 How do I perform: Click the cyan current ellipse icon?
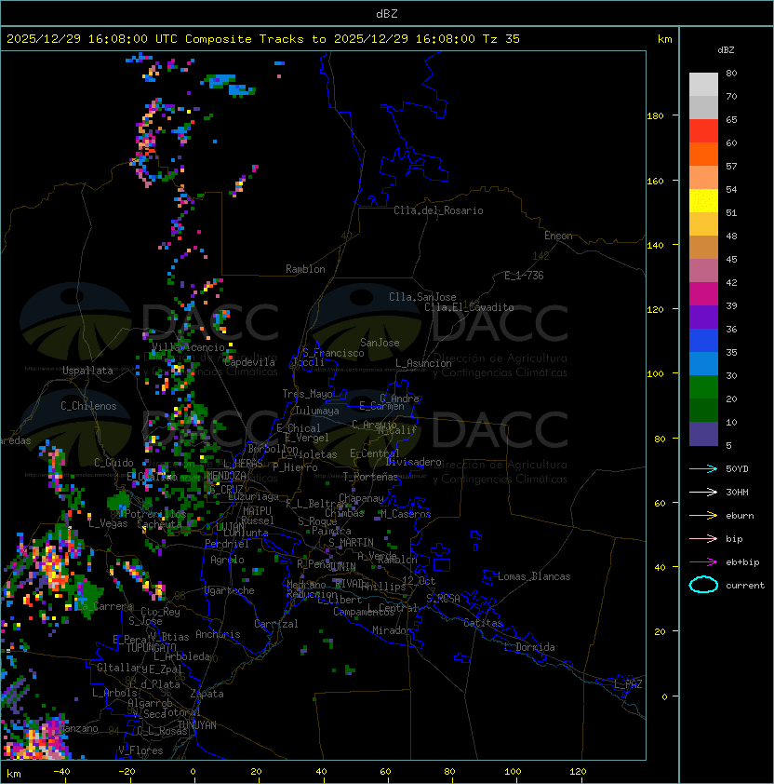pos(703,585)
